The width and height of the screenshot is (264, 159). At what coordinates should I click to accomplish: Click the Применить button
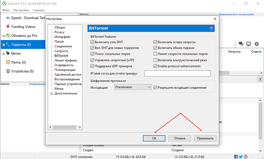tap(205, 138)
